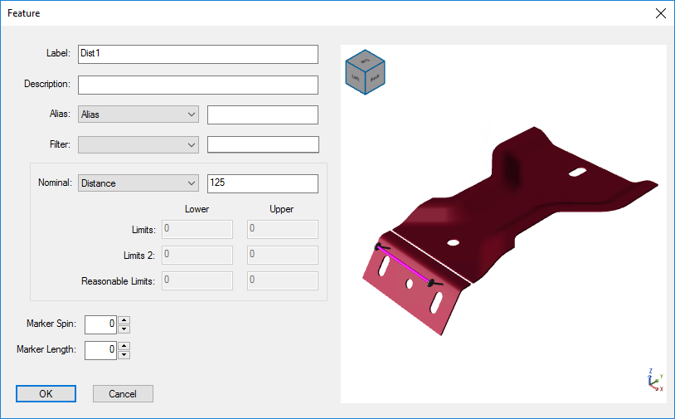
Task: Click the text field beside Alias dropdown
Action: (x=262, y=114)
